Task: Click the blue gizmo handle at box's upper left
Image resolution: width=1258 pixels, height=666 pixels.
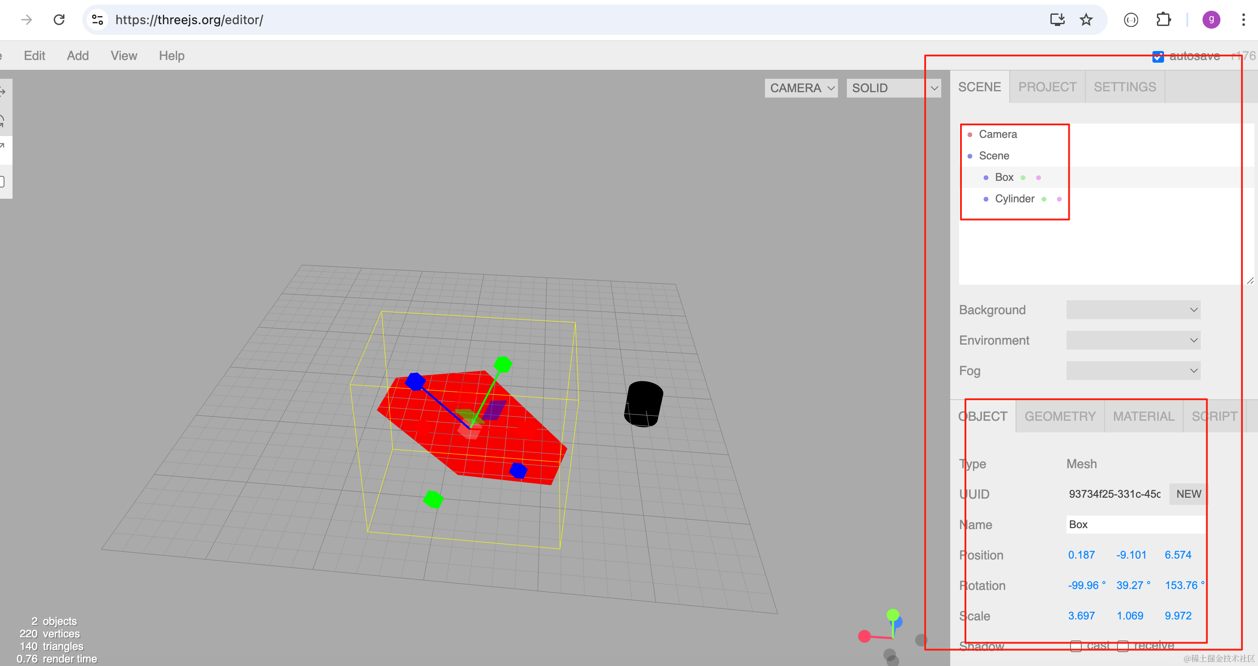Action: point(415,381)
